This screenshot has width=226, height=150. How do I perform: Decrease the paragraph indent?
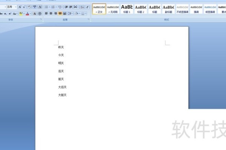66,7
